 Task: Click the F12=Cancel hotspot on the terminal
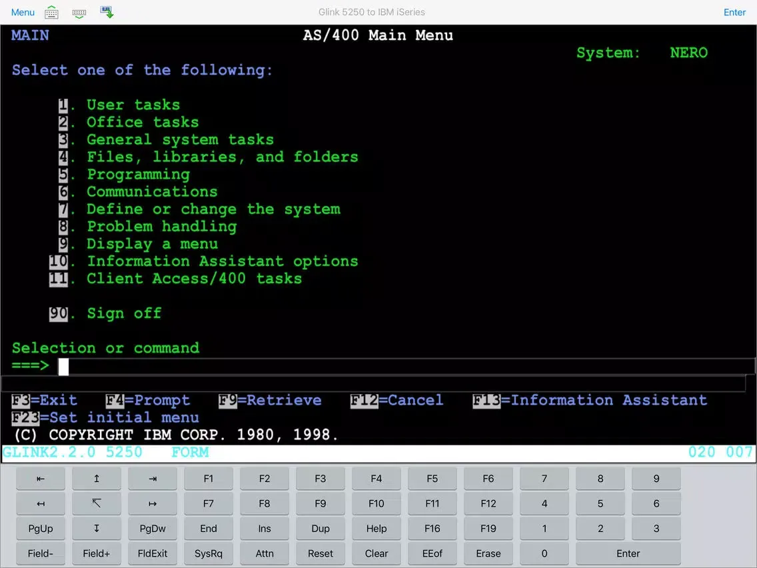click(x=397, y=401)
